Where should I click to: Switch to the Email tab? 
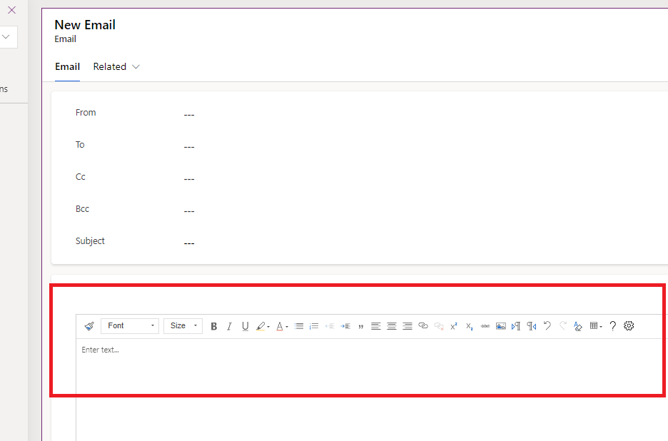click(x=67, y=66)
